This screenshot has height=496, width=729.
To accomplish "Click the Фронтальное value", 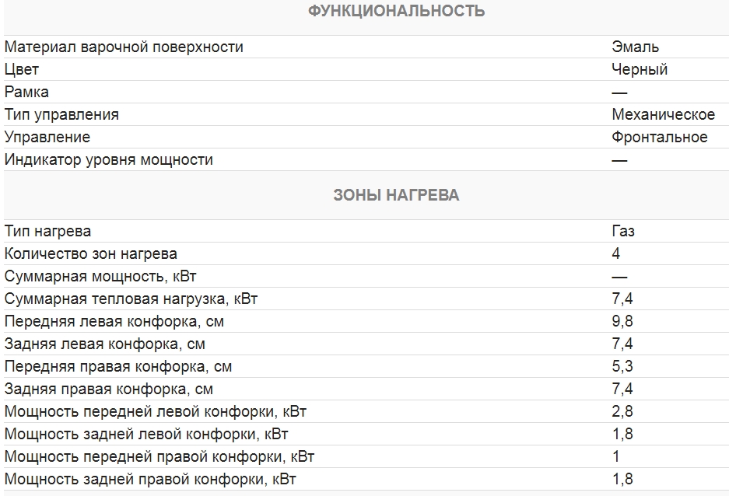I will [x=659, y=138].
